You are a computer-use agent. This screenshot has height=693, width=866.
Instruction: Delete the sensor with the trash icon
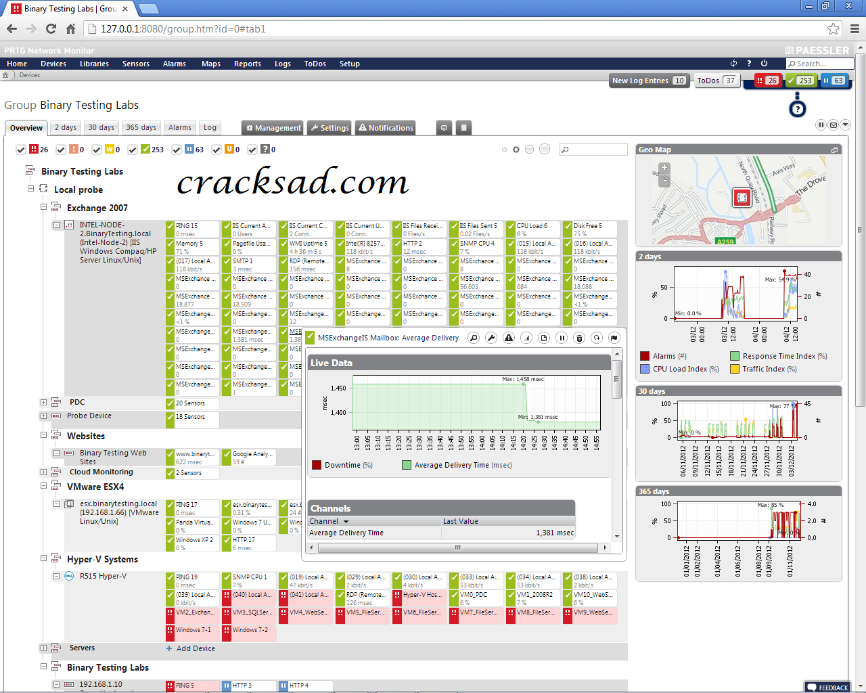point(579,338)
